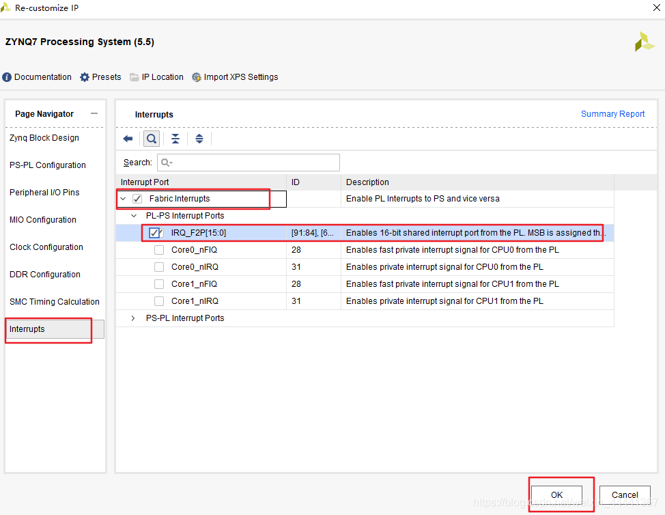Toggle the Fabric Interrupts checkbox

tap(137, 199)
